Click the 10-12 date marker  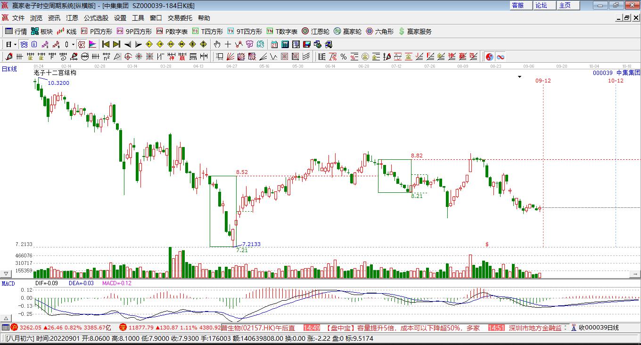(616, 81)
